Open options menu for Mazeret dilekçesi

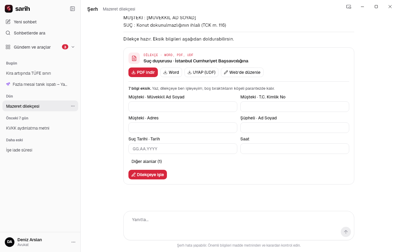(73, 106)
